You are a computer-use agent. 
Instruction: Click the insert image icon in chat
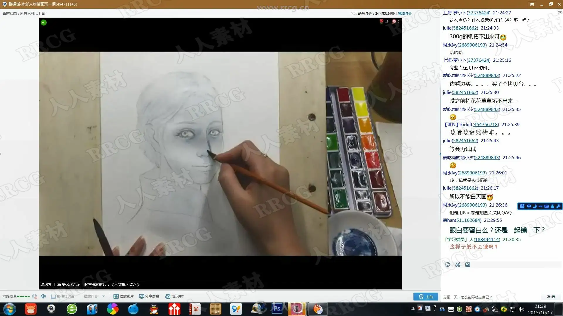(x=468, y=265)
